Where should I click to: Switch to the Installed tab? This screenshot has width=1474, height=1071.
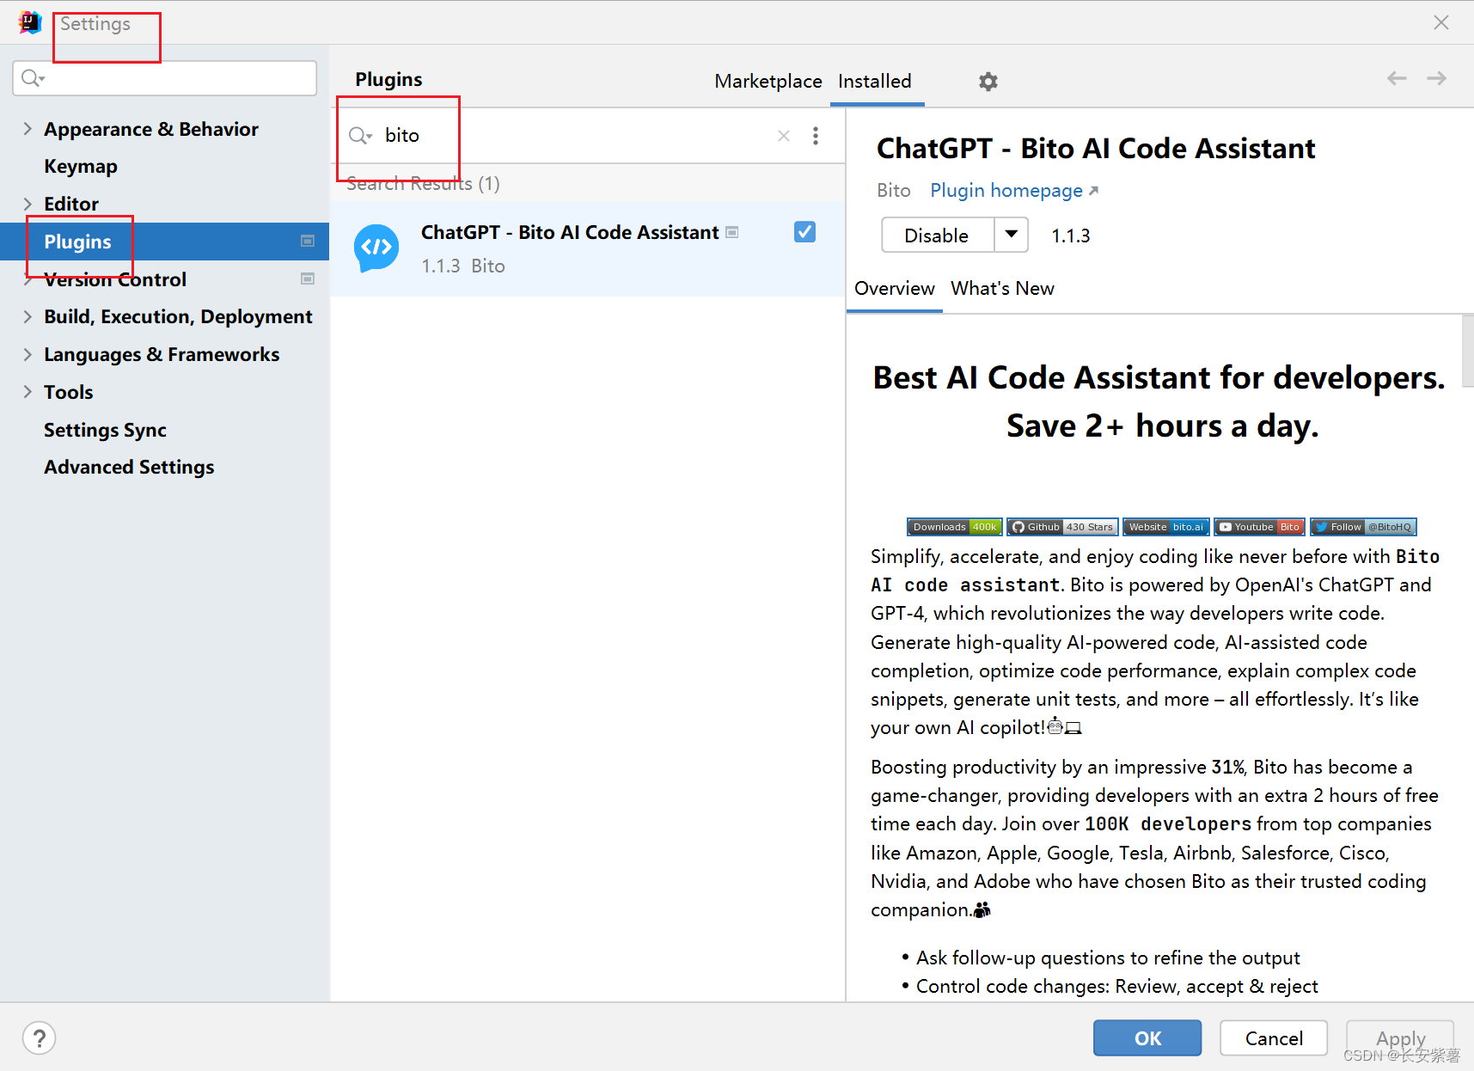point(875,81)
